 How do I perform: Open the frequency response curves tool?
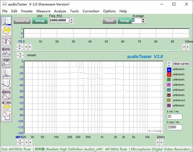[x=6, y=40]
